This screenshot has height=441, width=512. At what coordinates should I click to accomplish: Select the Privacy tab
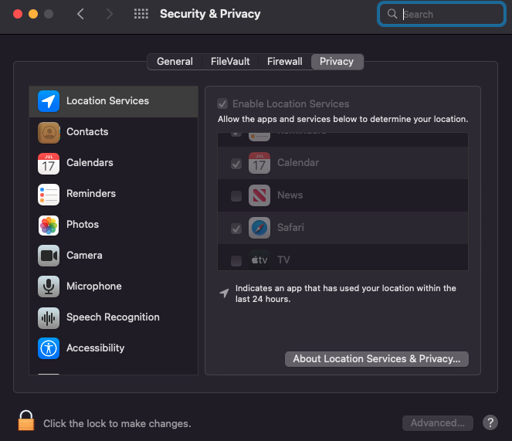click(x=337, y=62)
